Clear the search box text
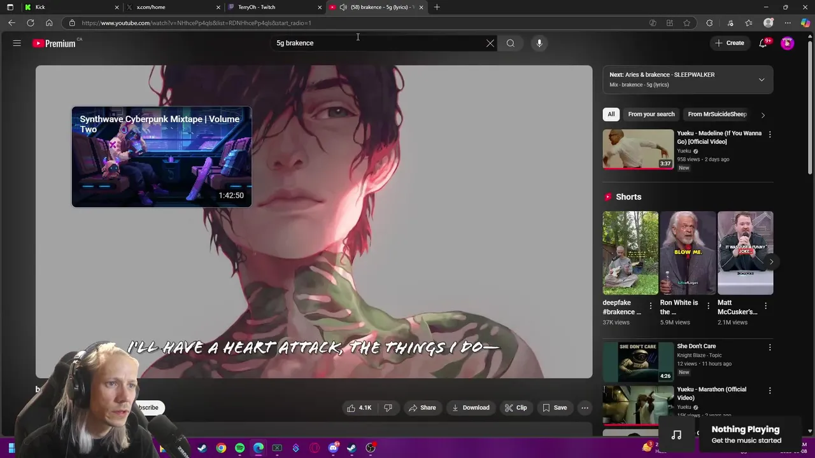Image resolution: width=815 pixels, height=458 pixels. pyautogui.click(x=490, y=43)
